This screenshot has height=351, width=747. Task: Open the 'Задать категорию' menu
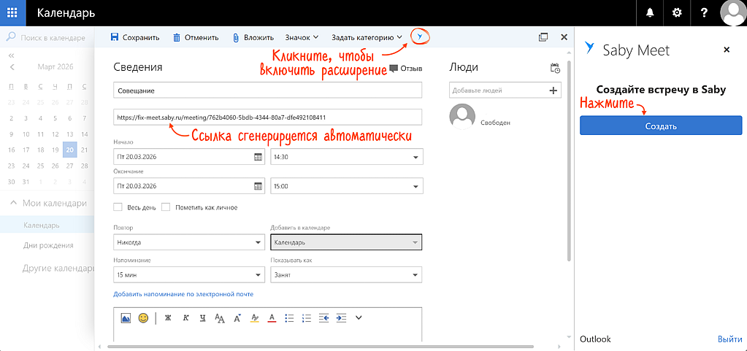(367, 37)
